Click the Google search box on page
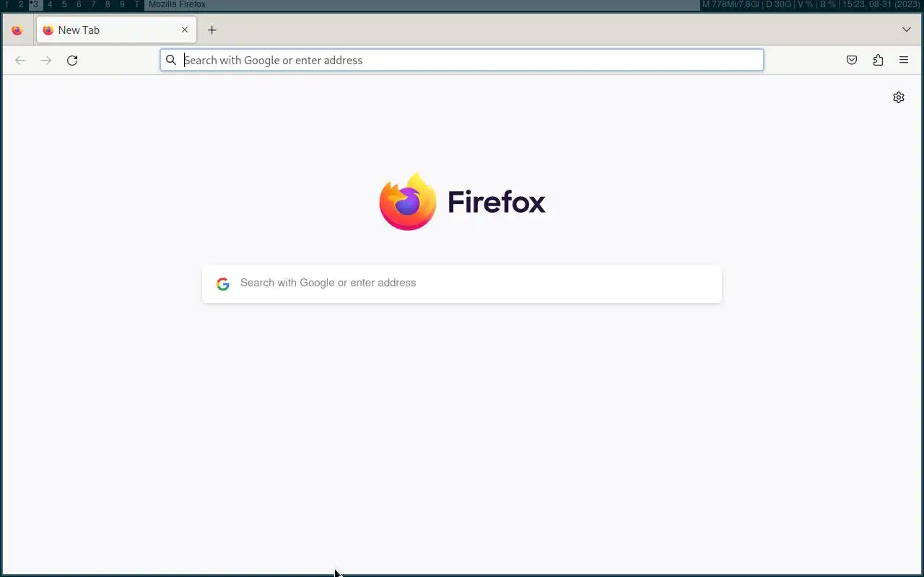The image size is (924, 577). (462, 283)
